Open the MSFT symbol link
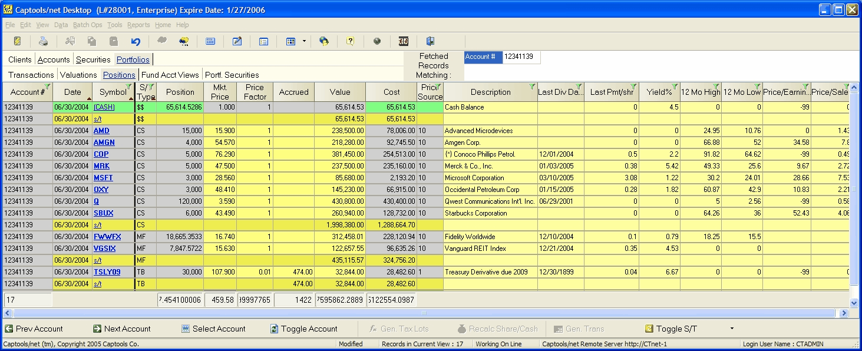 pos(103,178)
